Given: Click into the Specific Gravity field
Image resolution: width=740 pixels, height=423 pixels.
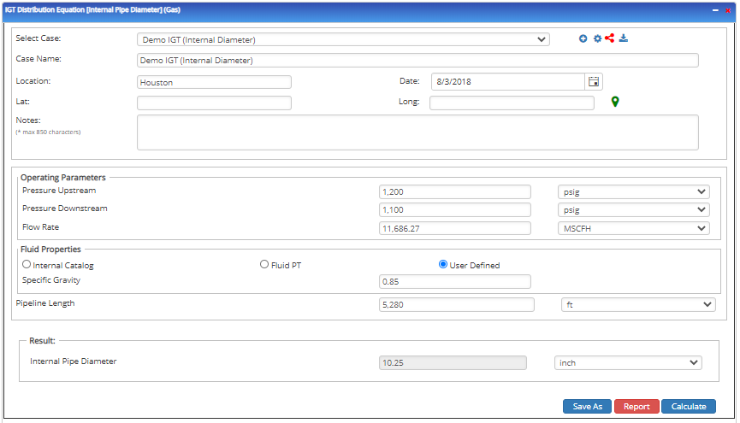Looking at the screenshot, I should (454, 281).
